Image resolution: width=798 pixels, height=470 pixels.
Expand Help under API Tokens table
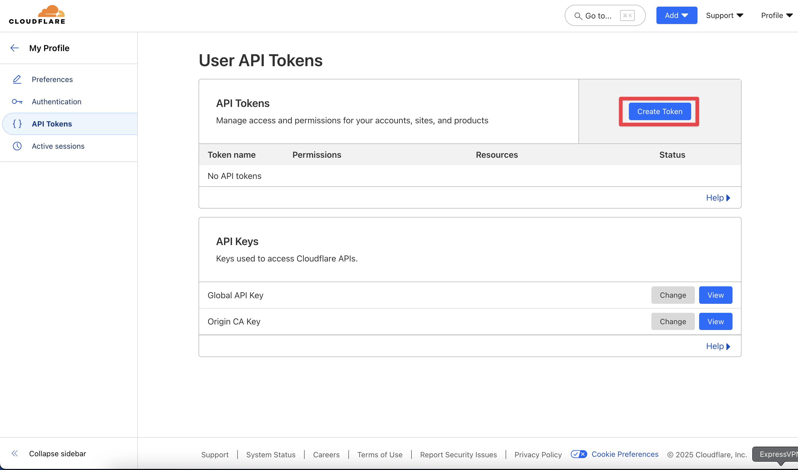[718, 198]
